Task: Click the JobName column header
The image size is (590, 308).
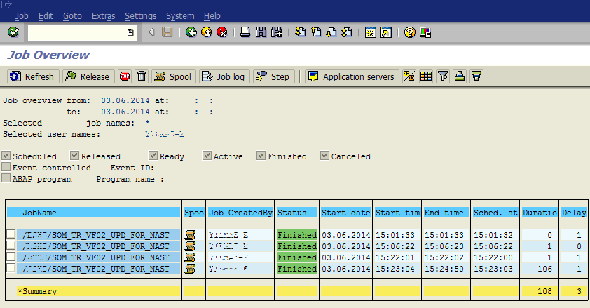Action: click(x=94, y=213)
